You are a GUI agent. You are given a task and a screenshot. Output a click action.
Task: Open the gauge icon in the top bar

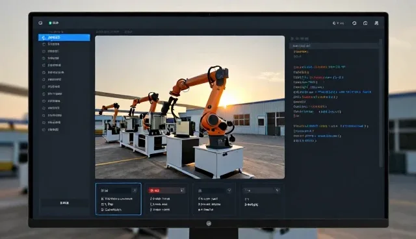[365, 23]
